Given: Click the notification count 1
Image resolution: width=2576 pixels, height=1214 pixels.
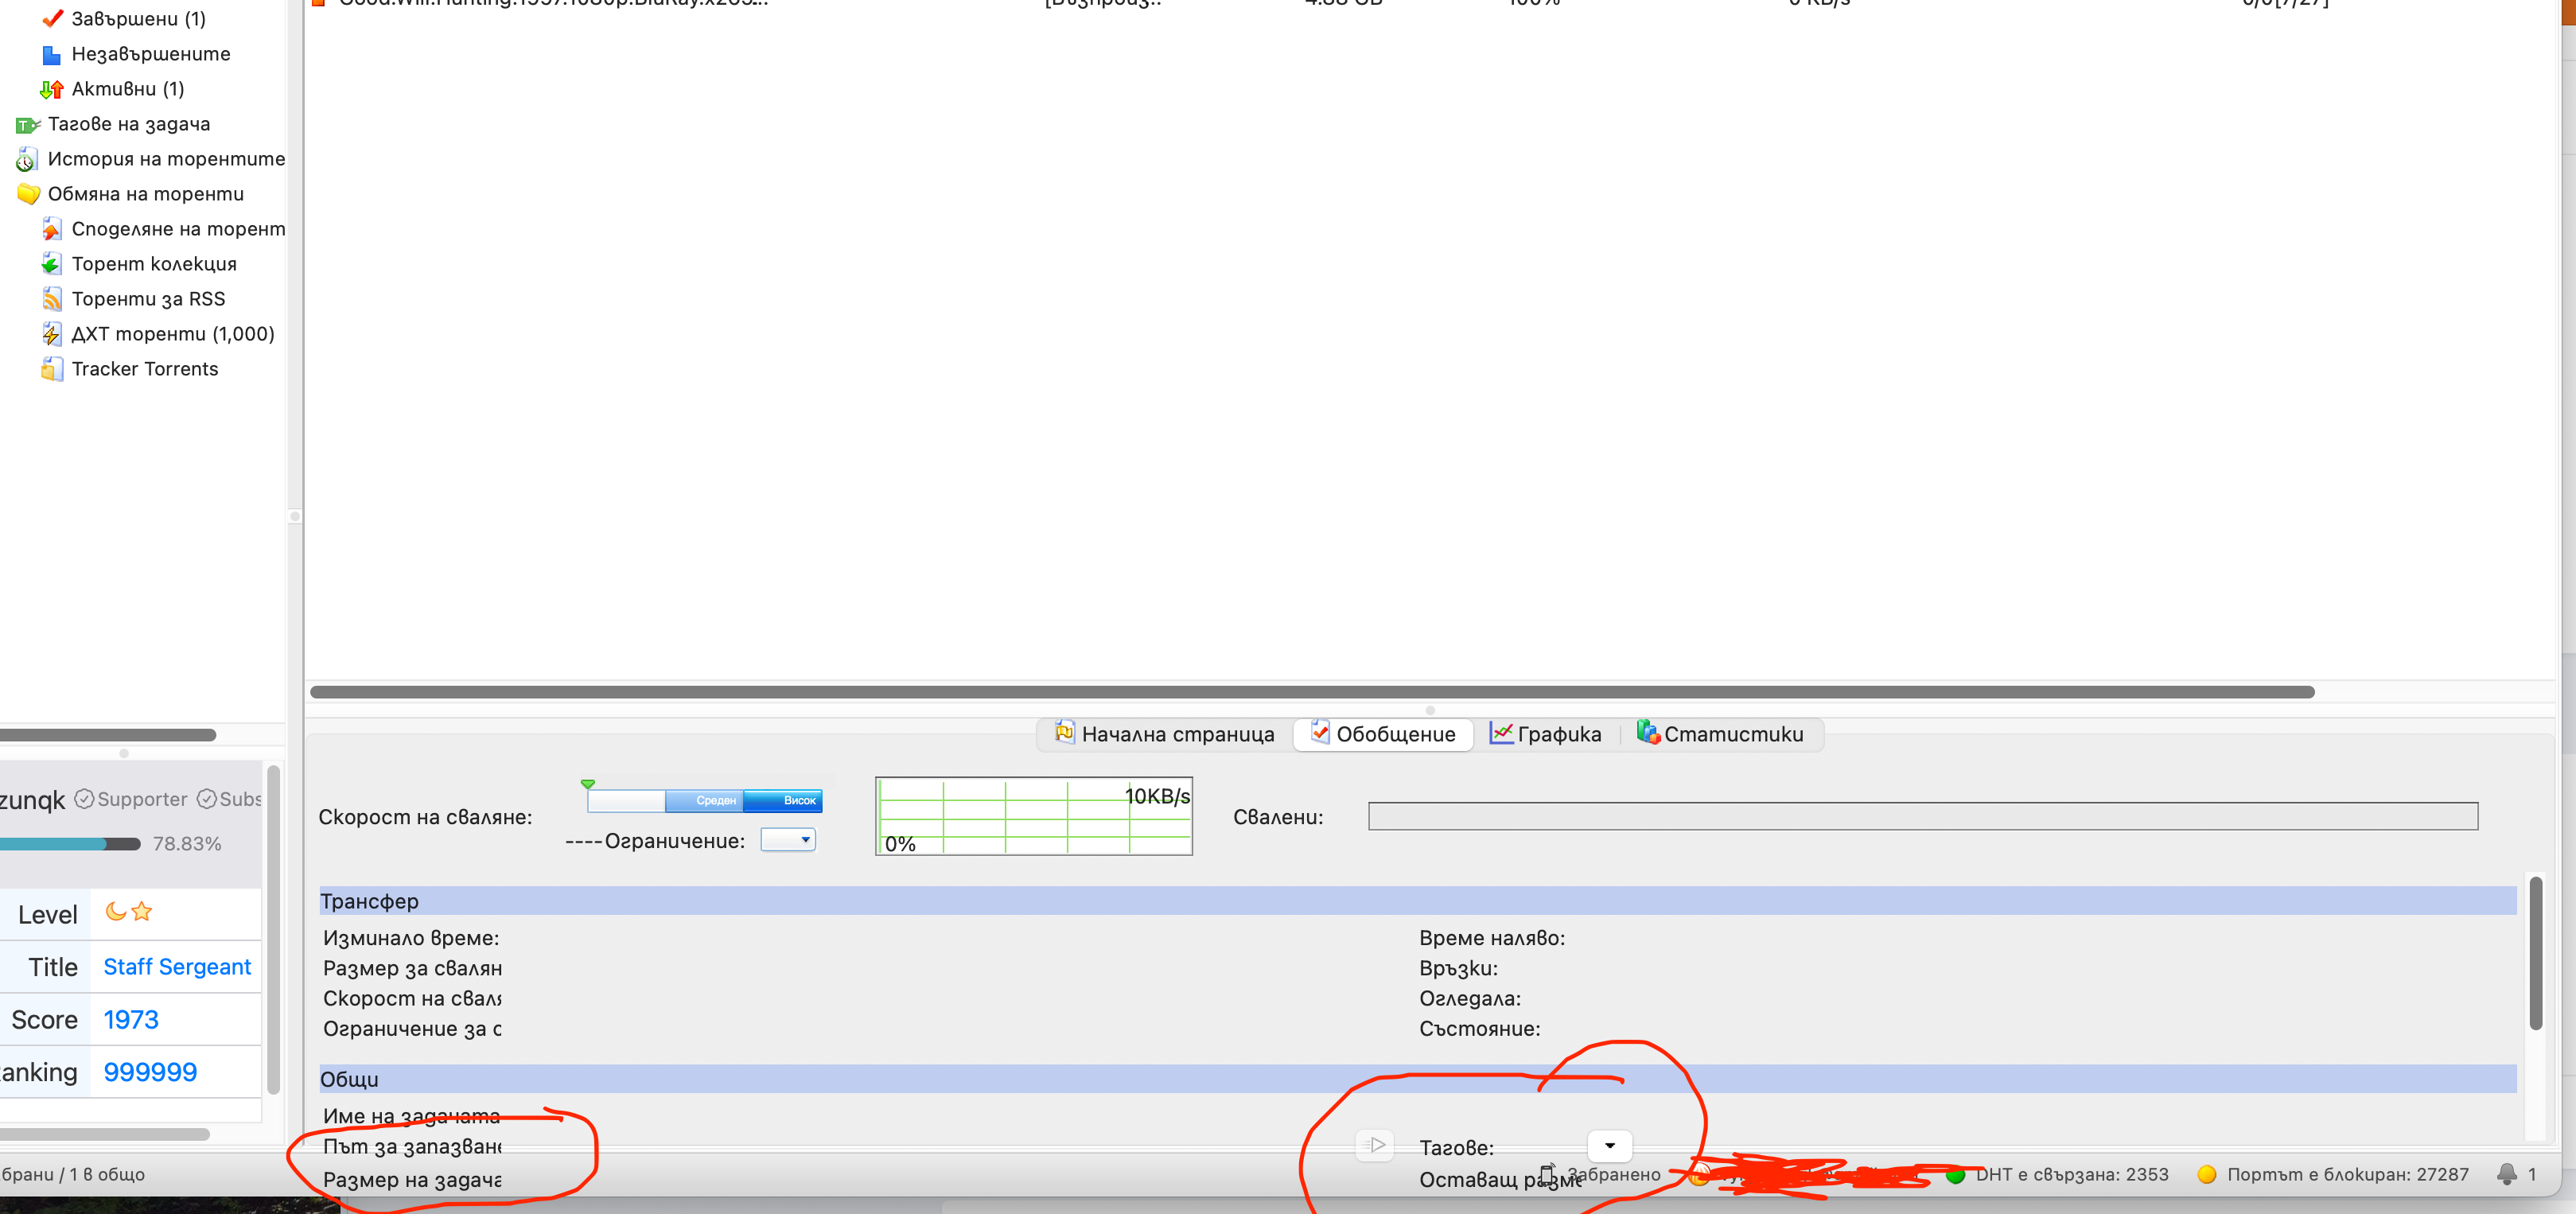Looking at the screenshot, I should (x=2532, y=1175).
